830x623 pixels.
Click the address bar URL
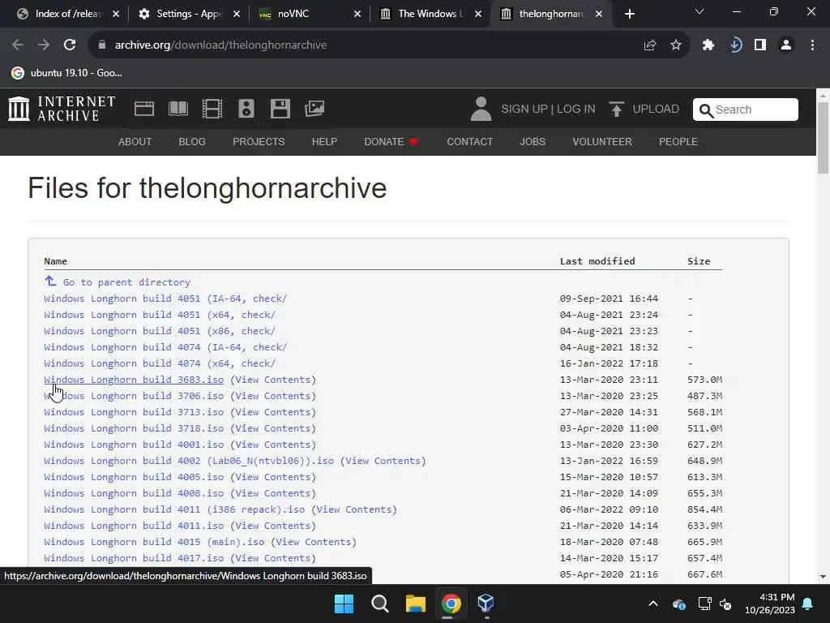tap(220, 45)
